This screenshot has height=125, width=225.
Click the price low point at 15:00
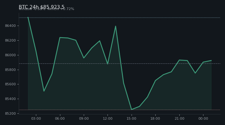(x=132, y=109)
